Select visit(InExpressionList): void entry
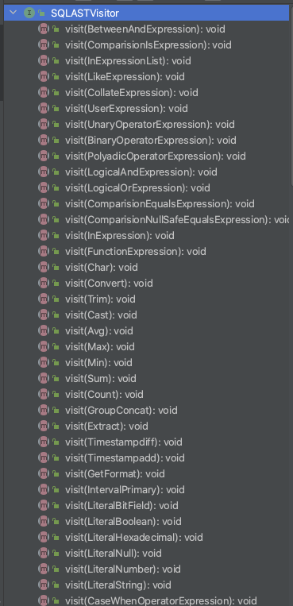The image size is (293, 606). tap(128, 60)
